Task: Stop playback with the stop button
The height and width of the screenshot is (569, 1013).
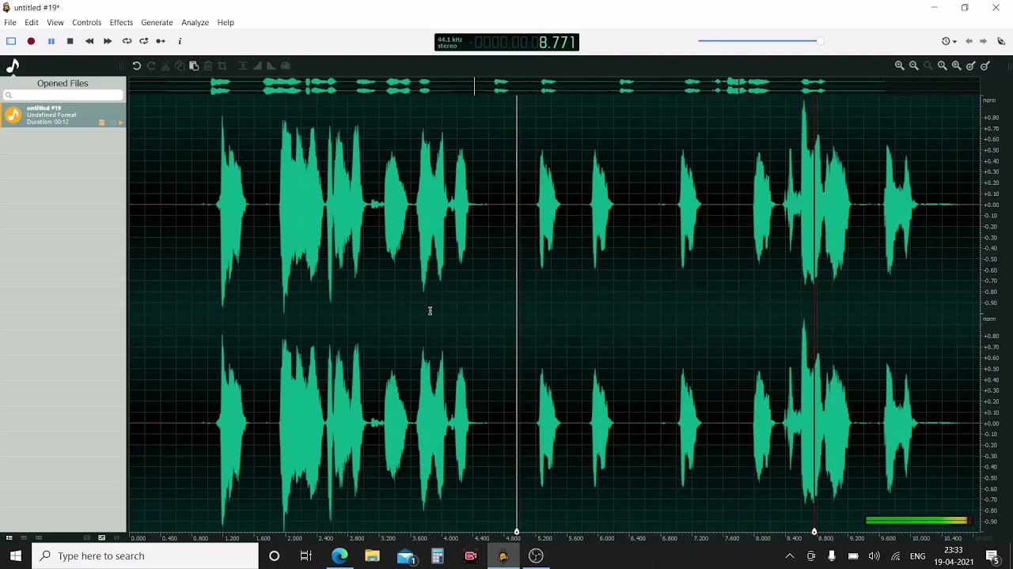Action: (70, 41)
